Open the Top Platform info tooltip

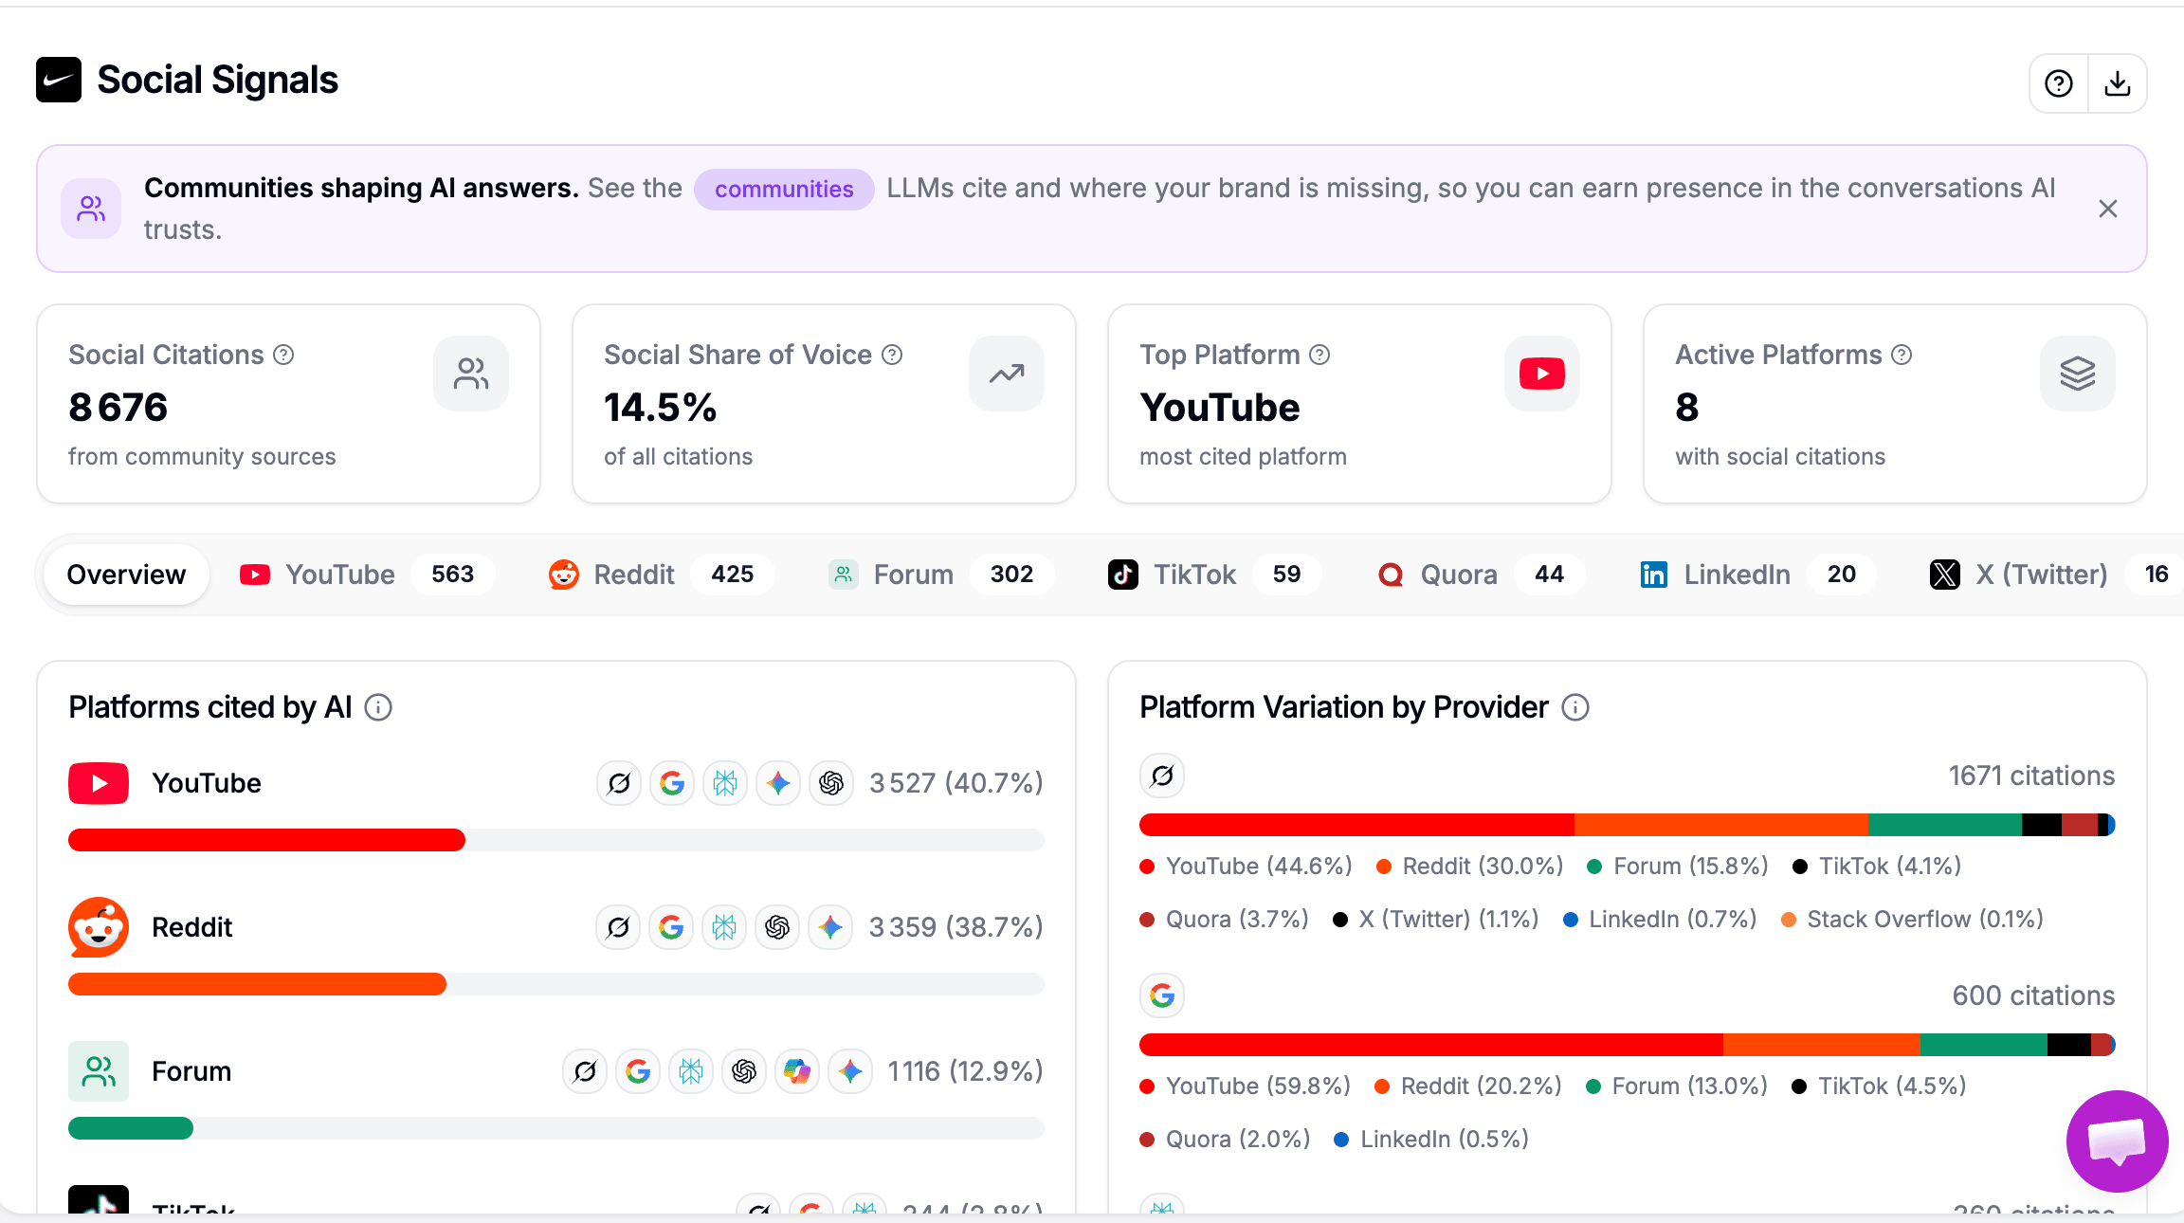(x=1319, y=355)
